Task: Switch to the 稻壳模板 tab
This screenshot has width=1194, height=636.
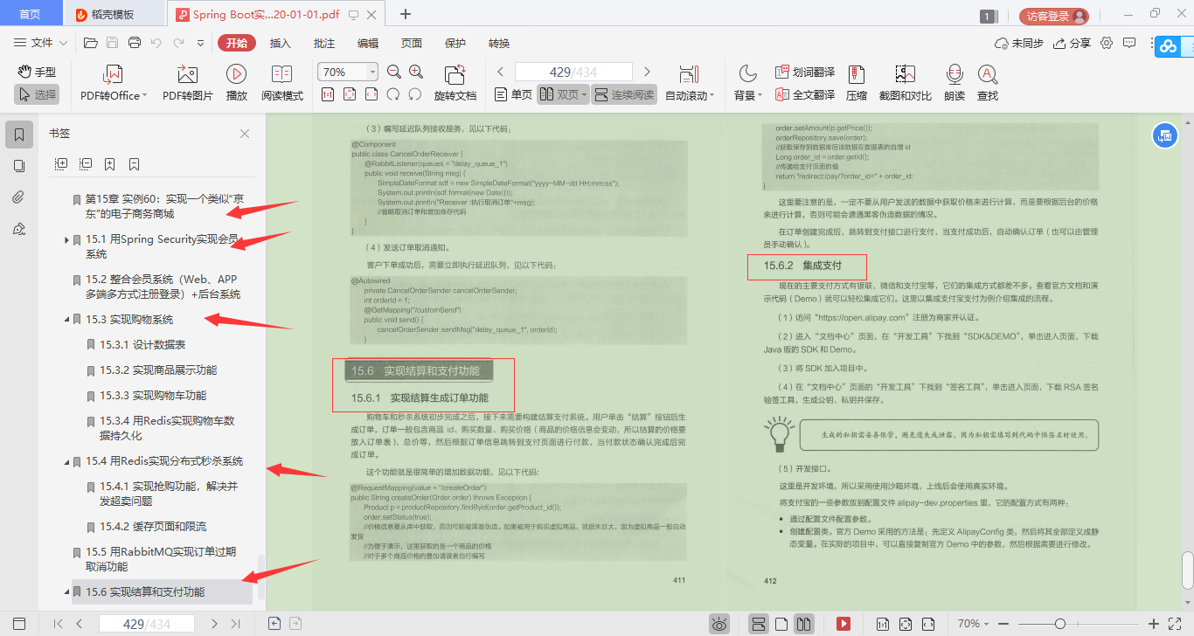Action: [x=113, y=14]
